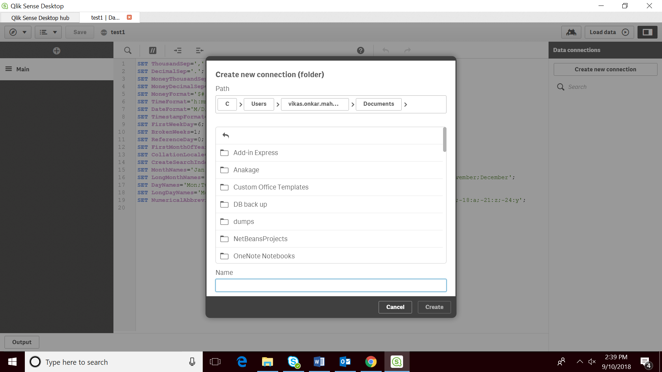Image resolution: width=662 pixels, height=372 pixels.
Task: Expand the chevron after the Documents path segment
Action: click(x=405, y=104)
